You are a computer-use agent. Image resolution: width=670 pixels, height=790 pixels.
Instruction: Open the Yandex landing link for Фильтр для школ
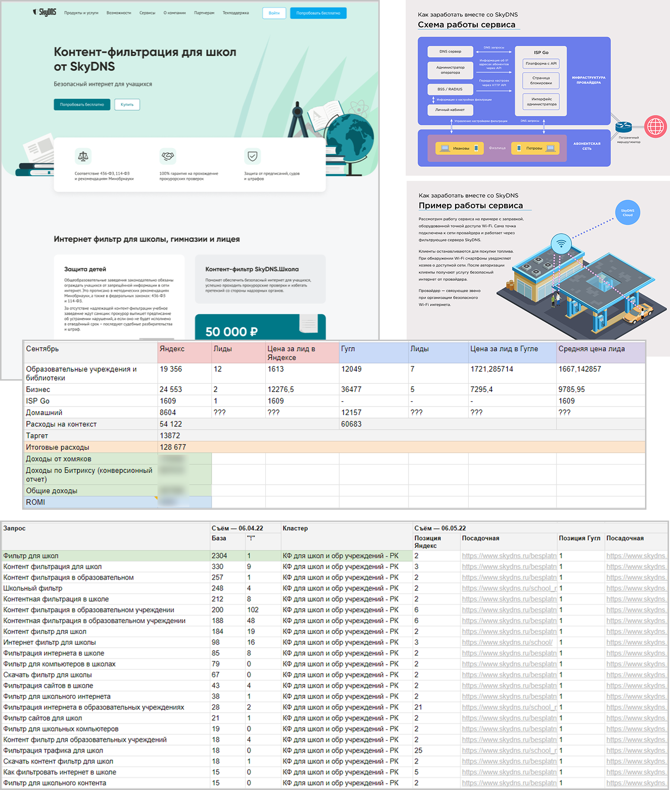[x=509, y=556]
